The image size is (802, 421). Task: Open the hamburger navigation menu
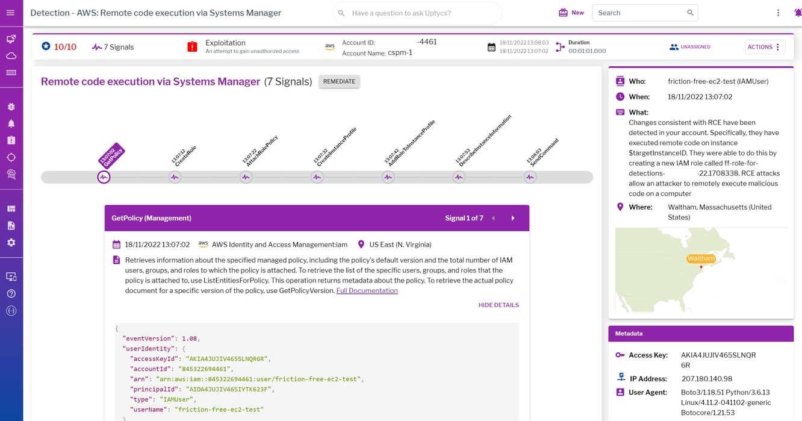tap(11, 13)
